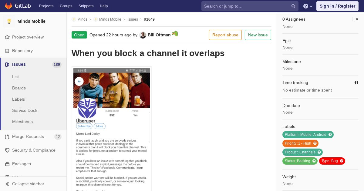Open the attached screenshot image
364x191 pixels.
(112, 129)
